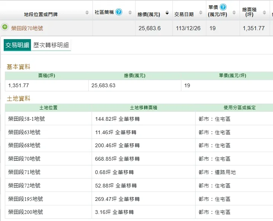Sort by 單價 column arrows
This screenshot has width=273, height=221.
[234, 13]
